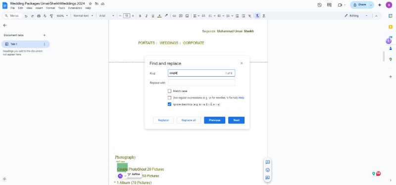The image size is (396, 185).
Task: Click the Replace all button
Action: click(x=189, y=120)
